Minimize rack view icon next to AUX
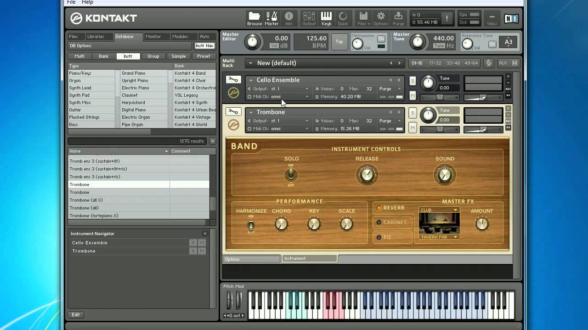The width and height of the screenshot is (588, 330). click(514, 63)
